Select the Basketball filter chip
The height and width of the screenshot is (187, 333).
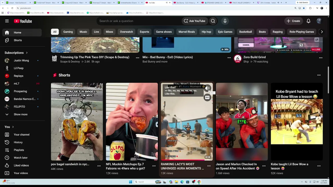pyautogui.click(x=246, y=32)
